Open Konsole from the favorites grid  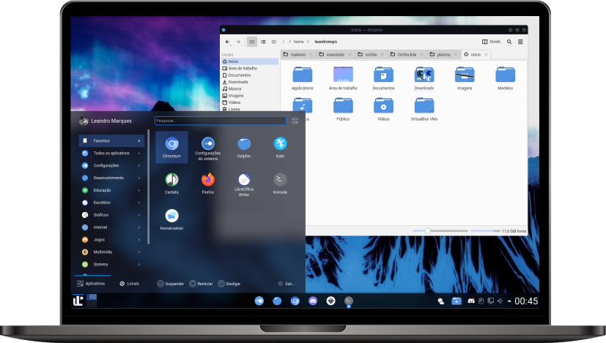click(x=280, y=183)
